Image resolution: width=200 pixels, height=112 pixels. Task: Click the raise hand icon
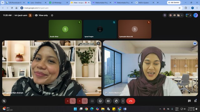[x=116, y=101]
